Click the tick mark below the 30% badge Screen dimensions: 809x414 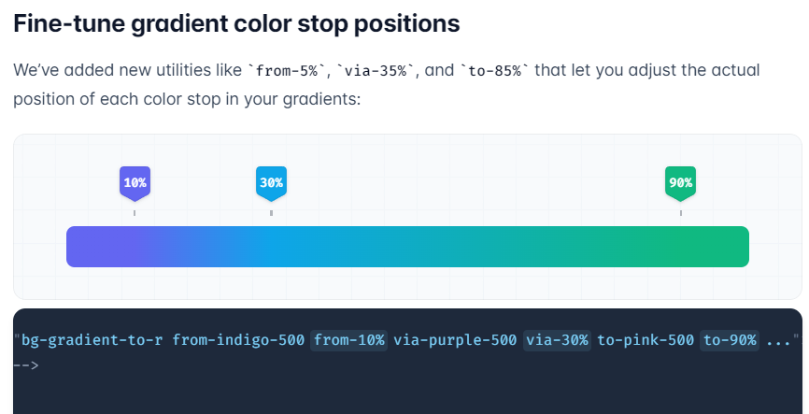[x=271, y=213]
